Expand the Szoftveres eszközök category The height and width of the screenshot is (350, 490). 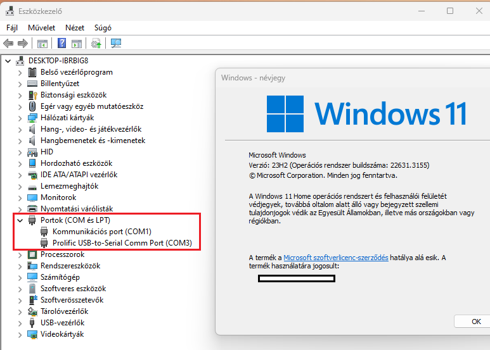point(20,289)
